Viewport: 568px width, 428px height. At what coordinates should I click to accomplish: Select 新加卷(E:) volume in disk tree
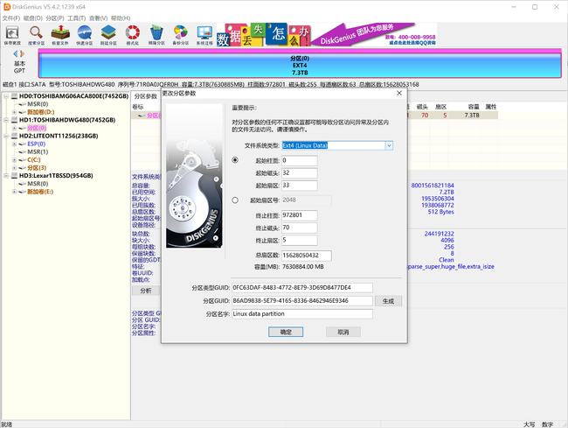40,192
